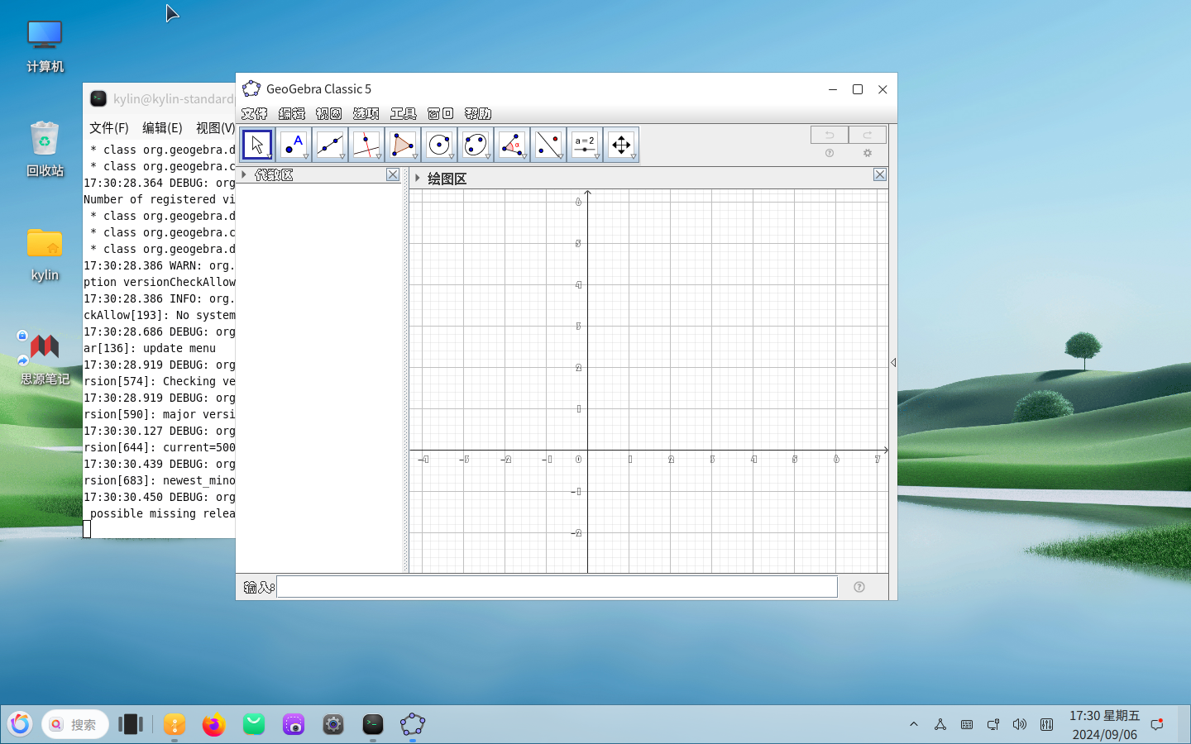This screenshot has width=1191, height=744.
Task: Select the Perpendicular Line tool
Action: click(366, 145)
